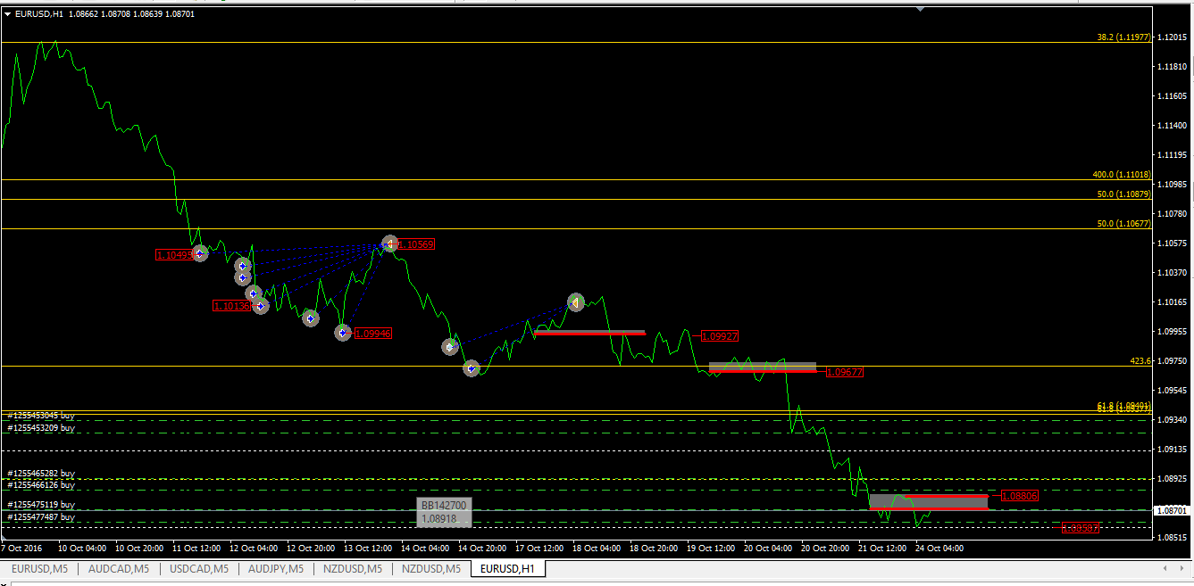Select the red 1.08806 price label
The height and width of the screenshot is (586, 1194).
click(1020, 496)
